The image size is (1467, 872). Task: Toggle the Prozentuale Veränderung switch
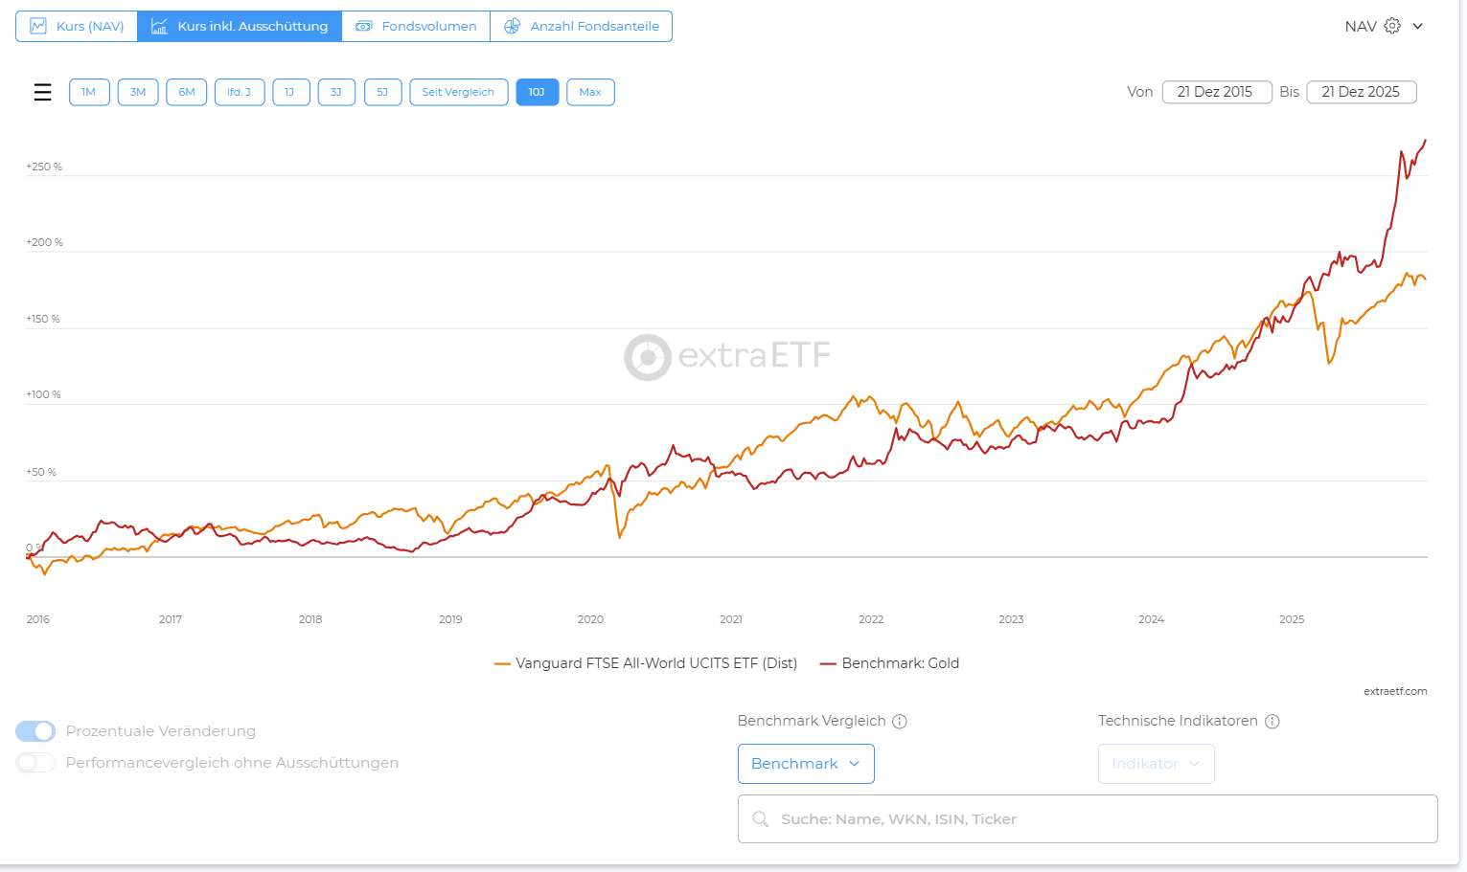coord(35,731)
